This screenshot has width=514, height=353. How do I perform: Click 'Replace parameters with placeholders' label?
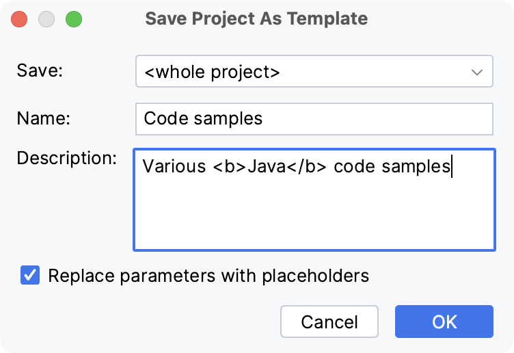(208, 276)
